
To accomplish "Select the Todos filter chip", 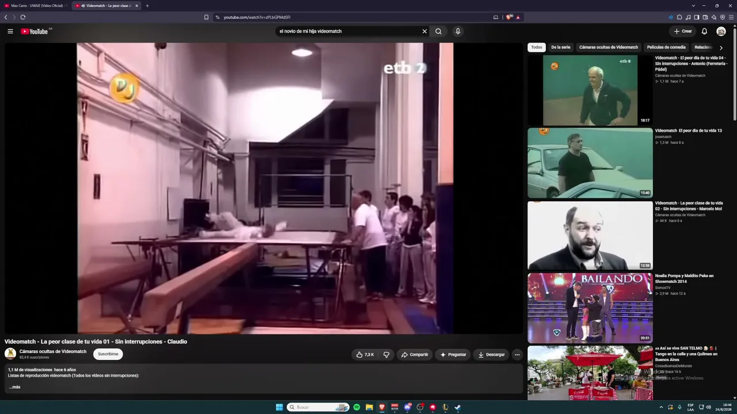I will [537, 47].
